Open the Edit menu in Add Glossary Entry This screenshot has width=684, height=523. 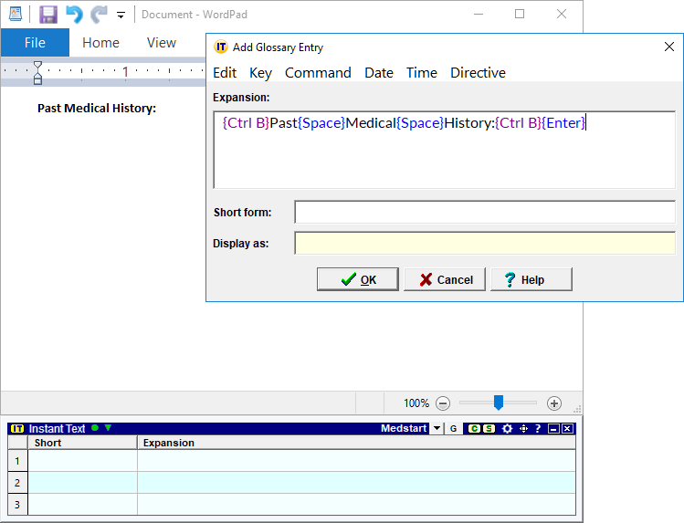point(225,73)
